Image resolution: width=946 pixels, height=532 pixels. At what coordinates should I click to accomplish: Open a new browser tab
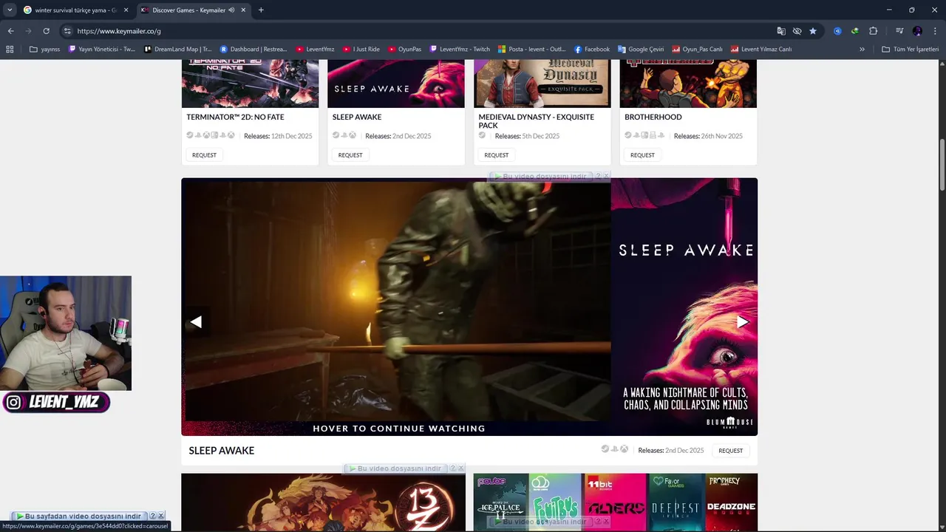pyautogui.click(x=261, y=10)
